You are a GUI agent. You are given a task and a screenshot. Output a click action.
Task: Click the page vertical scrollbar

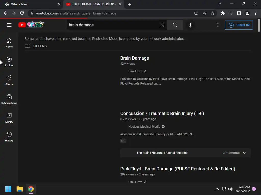(259, 25)
